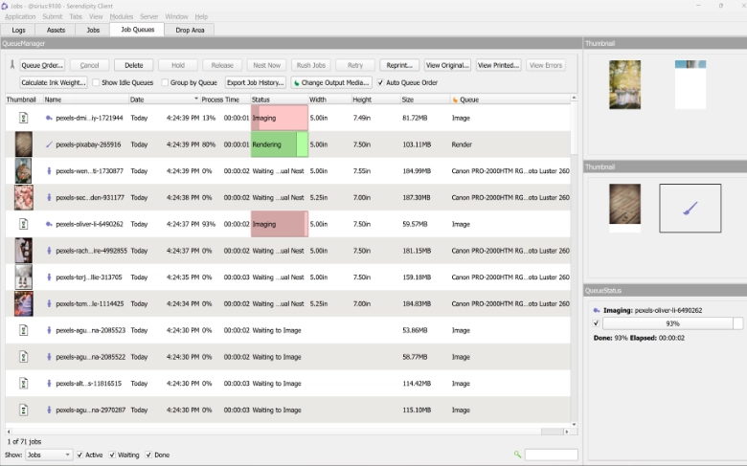The height and width of the screenshot is (466, 747).
Task: Click the render brush icon for pexels-pixabay-265916
Action: coord(49,144)
